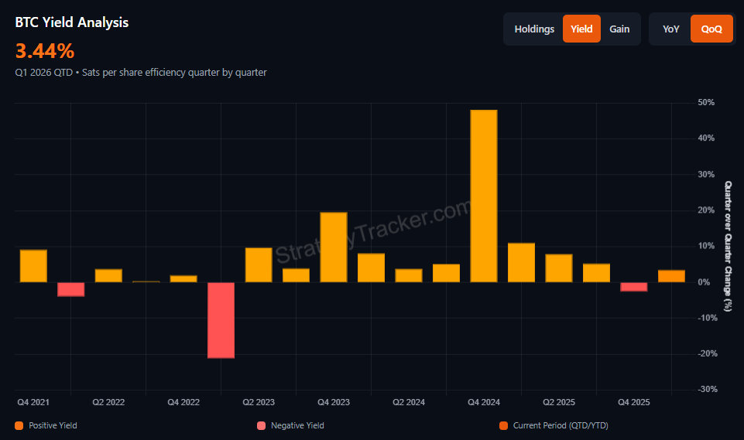
Task: Toggle to QoQ comparison view
Action: pyautogui.click(x=711, y=29)
